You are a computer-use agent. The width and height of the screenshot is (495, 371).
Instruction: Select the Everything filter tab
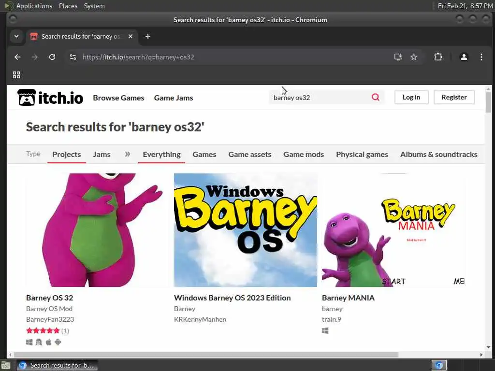(161, 154)
